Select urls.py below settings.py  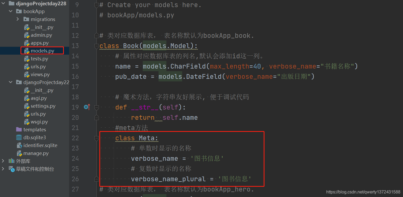click(x=38, y=114)
